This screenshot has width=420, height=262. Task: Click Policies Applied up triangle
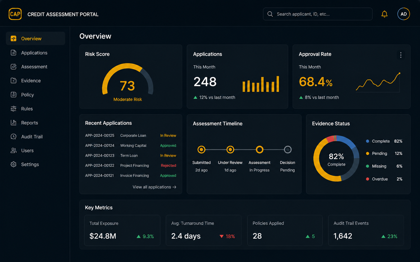pyautogui.click(x=307, y=236)
